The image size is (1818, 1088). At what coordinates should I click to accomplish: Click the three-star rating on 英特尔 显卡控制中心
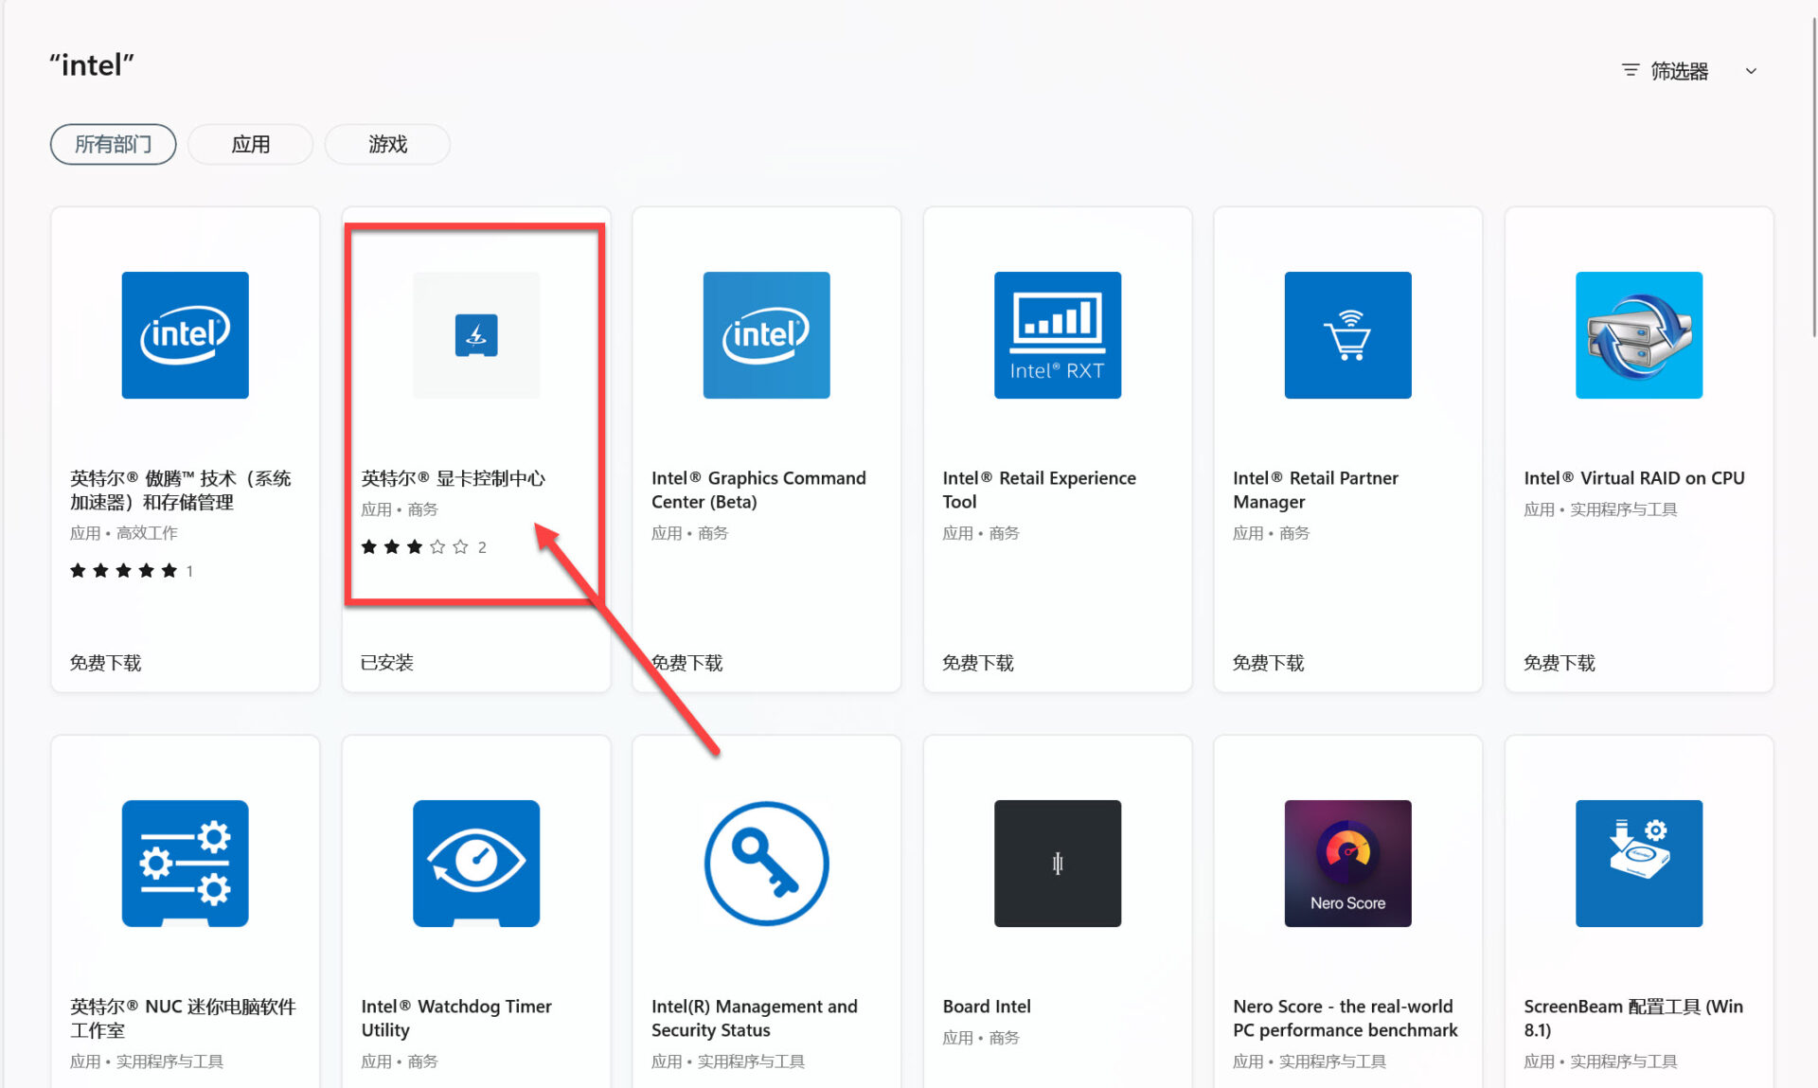tap(414, 546)
